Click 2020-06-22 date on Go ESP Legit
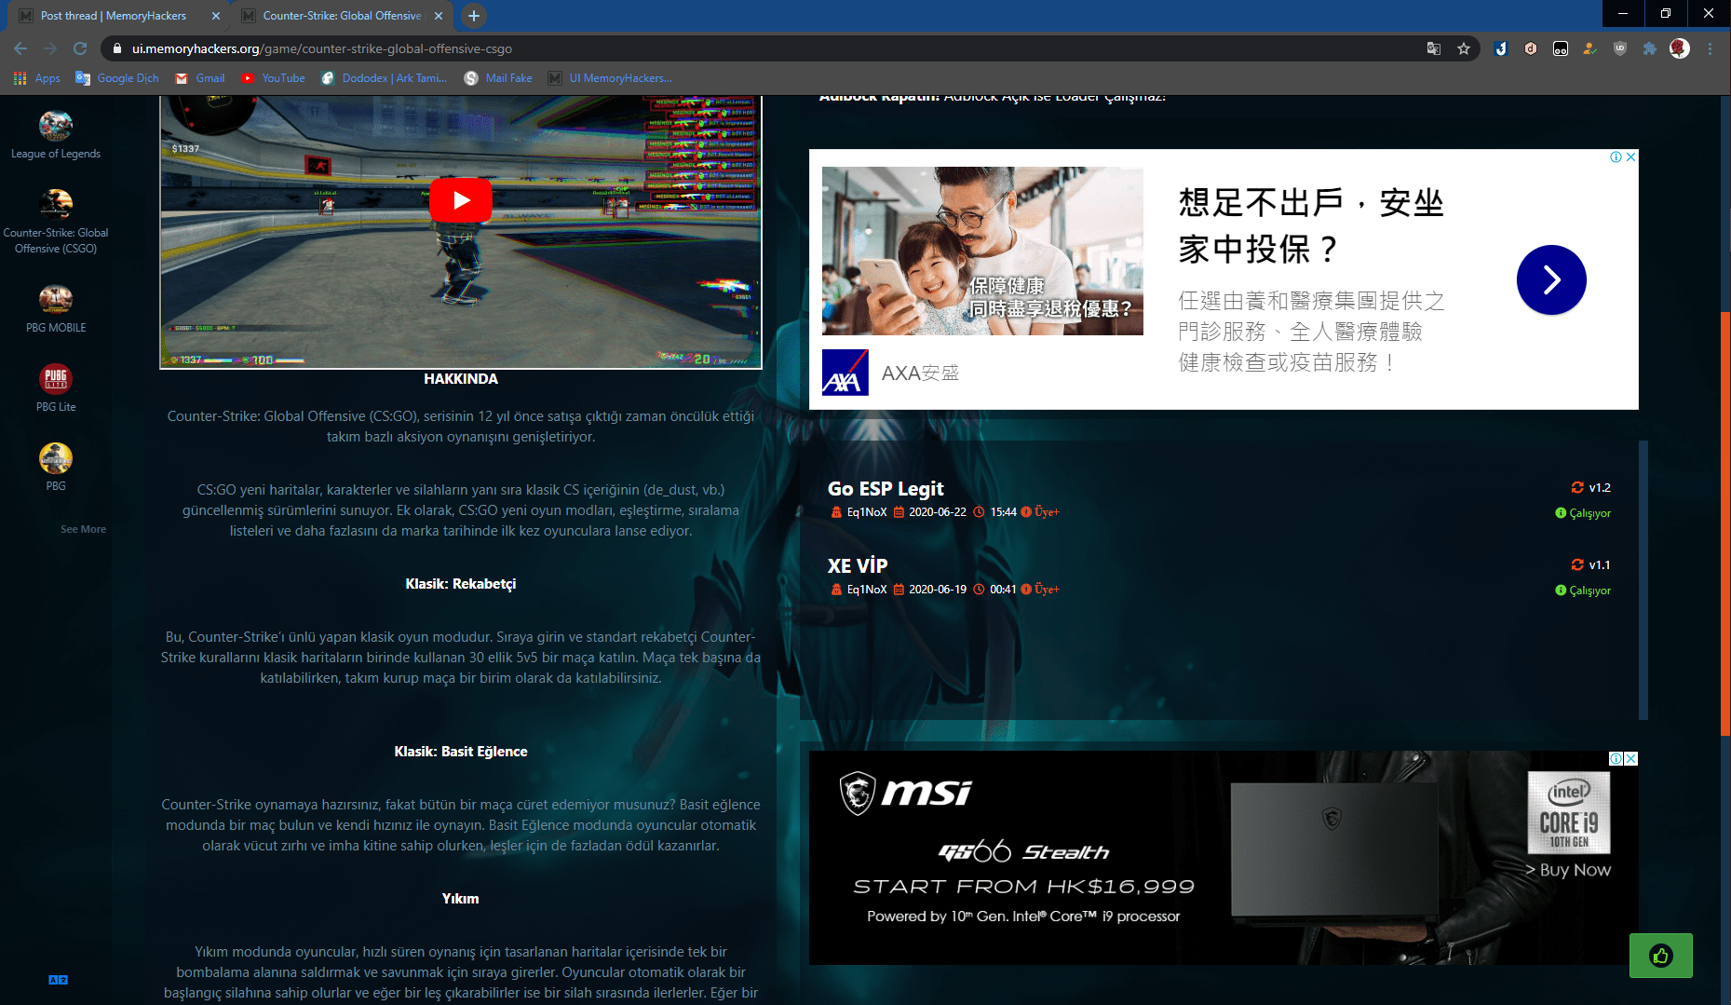1731x1005 pixels. 937,512
